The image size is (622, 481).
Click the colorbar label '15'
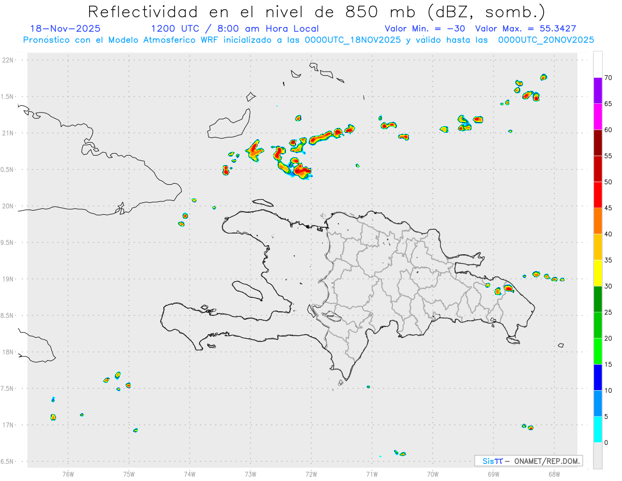click(608, 364)
